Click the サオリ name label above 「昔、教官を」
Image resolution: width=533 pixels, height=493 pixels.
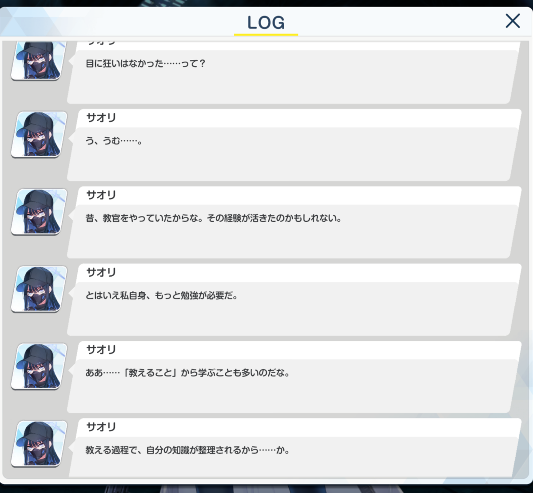point(101,195)
